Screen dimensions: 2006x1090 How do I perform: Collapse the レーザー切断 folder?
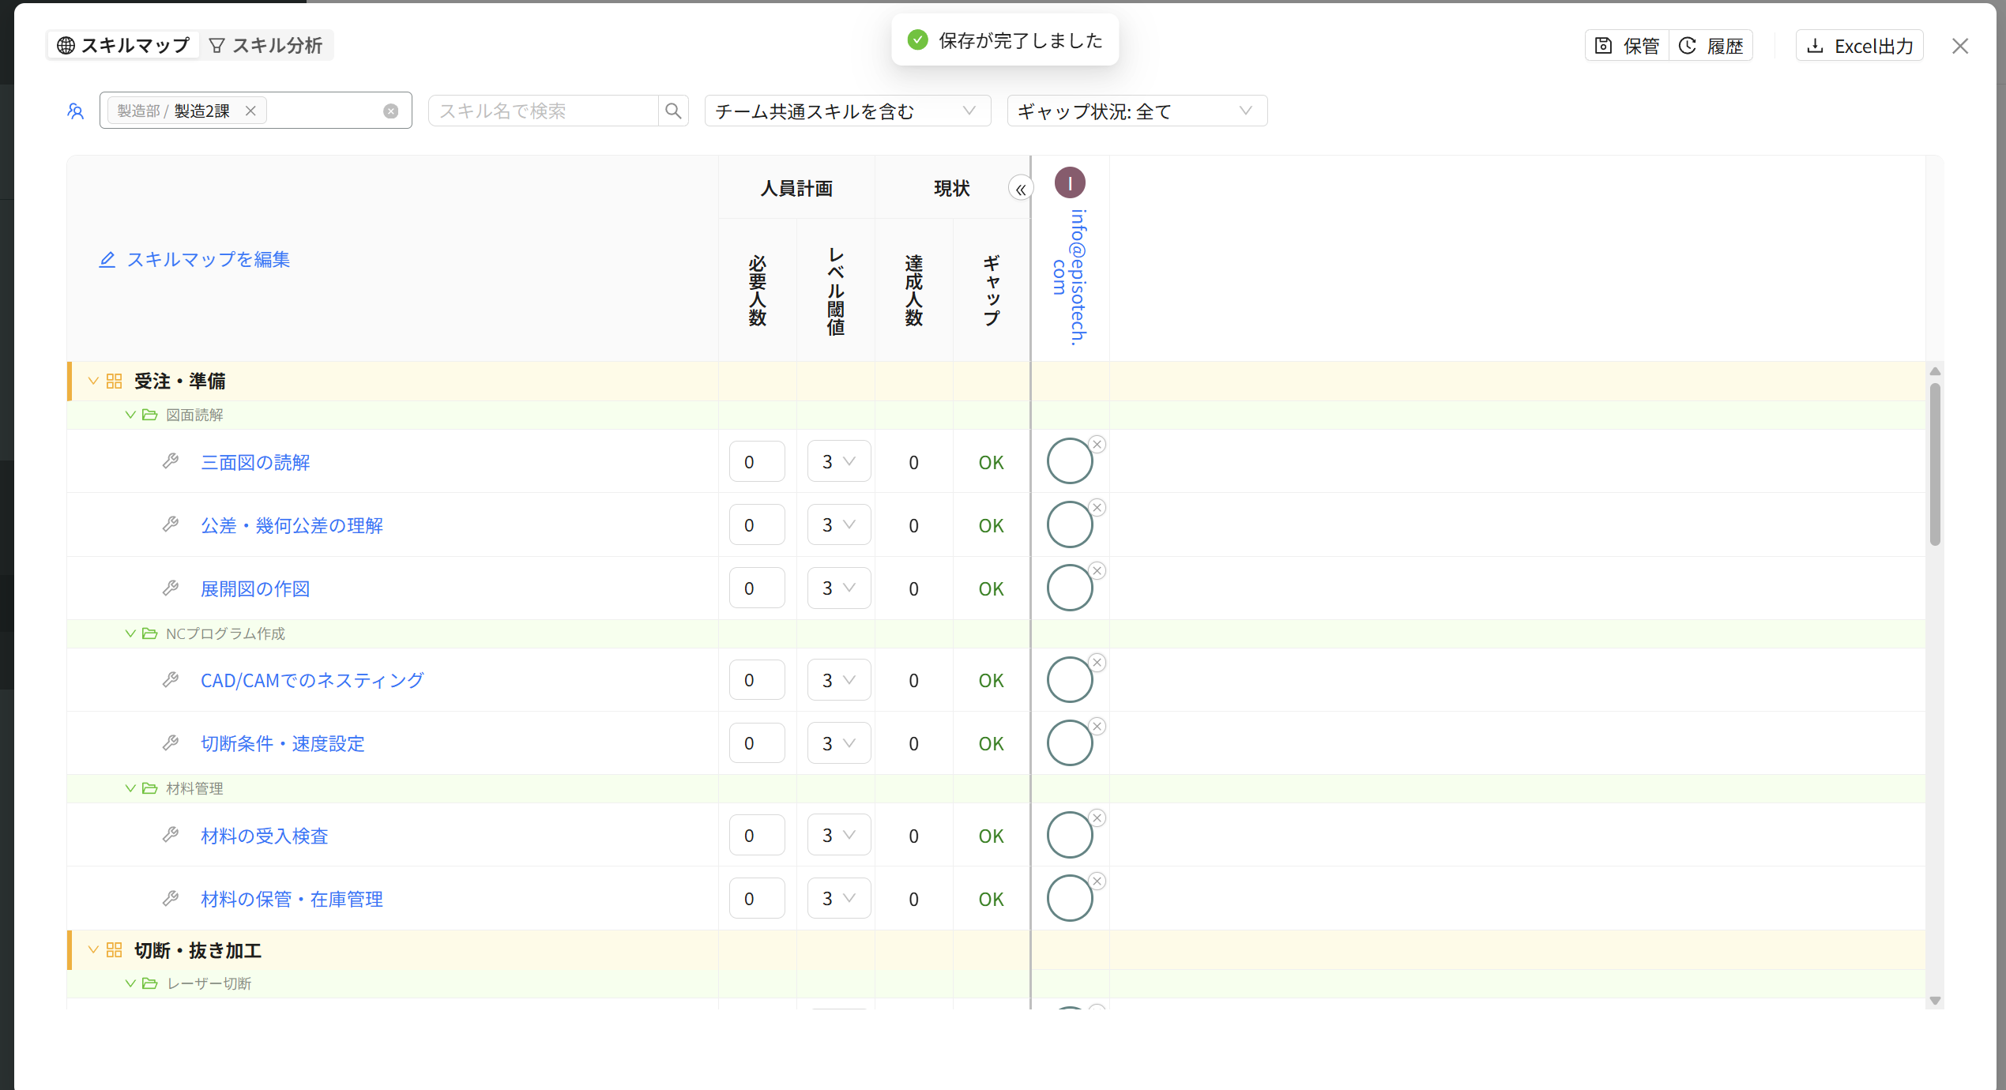[x=130, y=983]
